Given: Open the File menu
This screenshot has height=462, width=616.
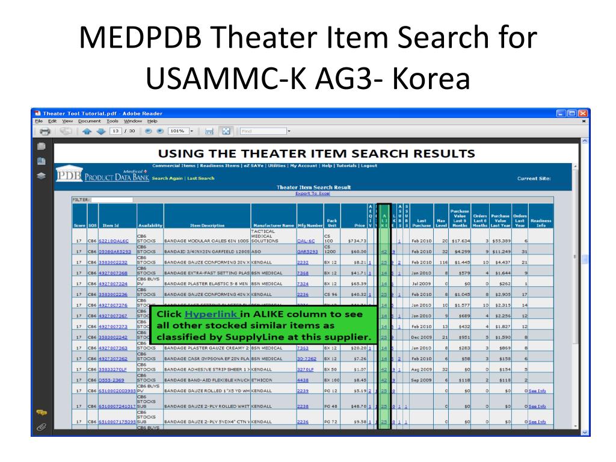Looking at the screenshot, I should click(x=39, y=121).
